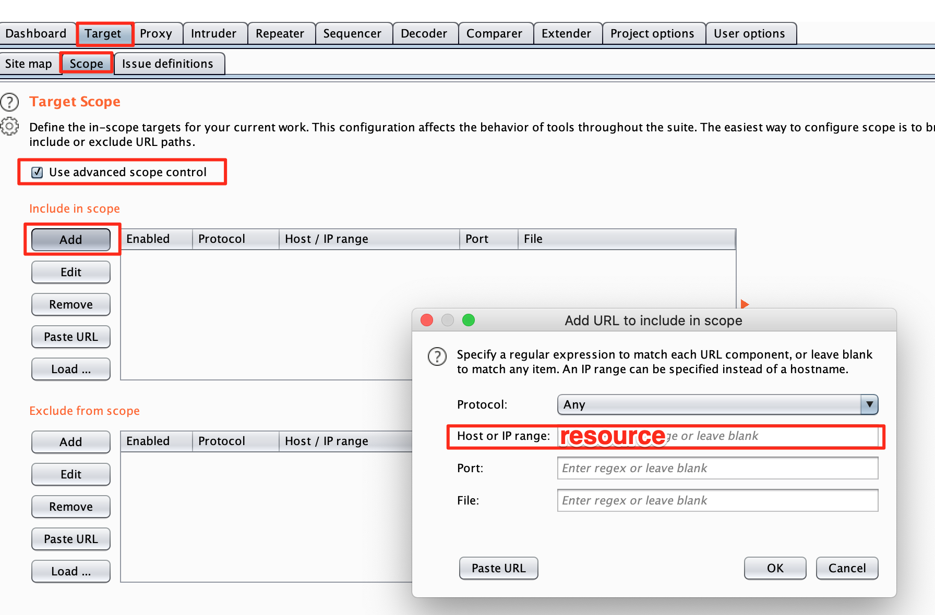Open the Site map sub-tab
The height and width of the screenshot is (615, 935).
(29, 64)
